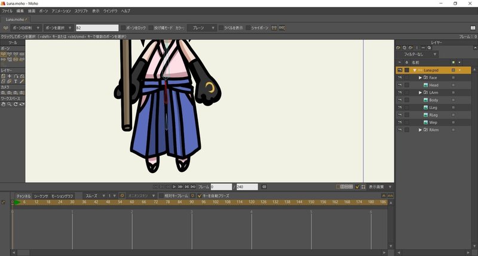Click the Luna.psd layer color tag square
This screenshot has height=256, width=478.
click(x=454, y=70)
